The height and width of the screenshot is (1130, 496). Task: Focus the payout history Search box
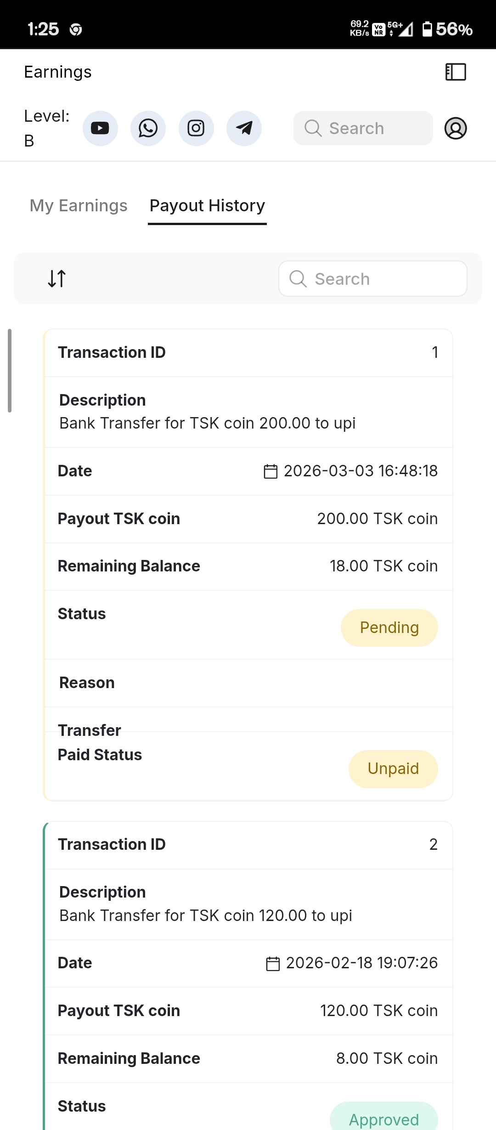coord(373,279)
